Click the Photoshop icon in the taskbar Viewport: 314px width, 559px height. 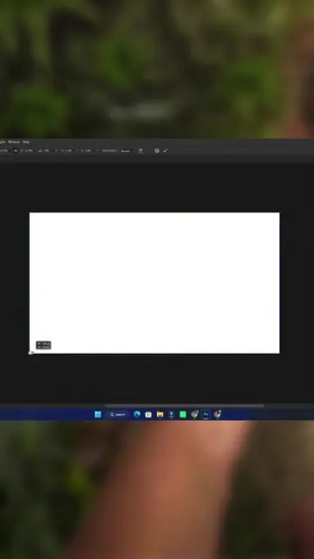pos(206,414)
